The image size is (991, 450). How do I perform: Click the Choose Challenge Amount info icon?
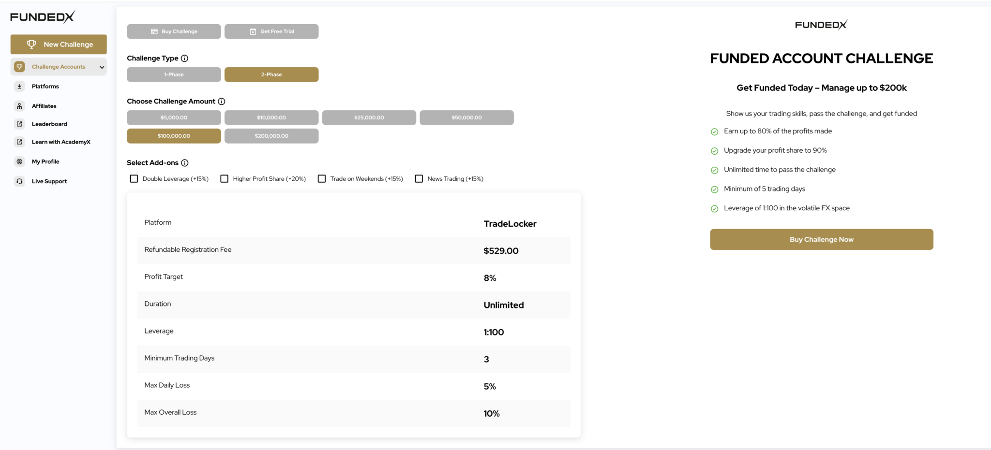(222, 101)
